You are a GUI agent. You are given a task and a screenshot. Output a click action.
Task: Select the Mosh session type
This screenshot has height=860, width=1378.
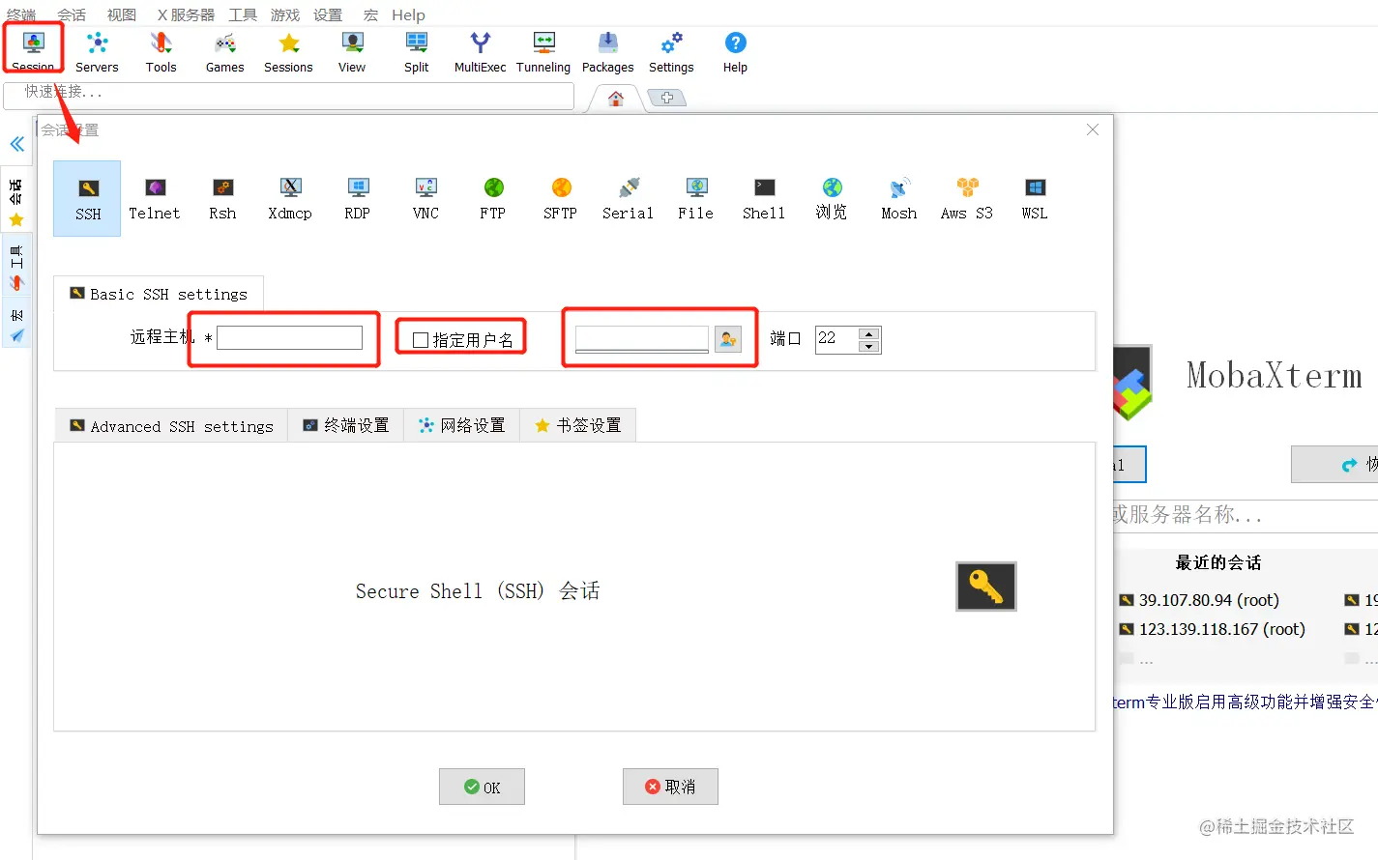899,198
